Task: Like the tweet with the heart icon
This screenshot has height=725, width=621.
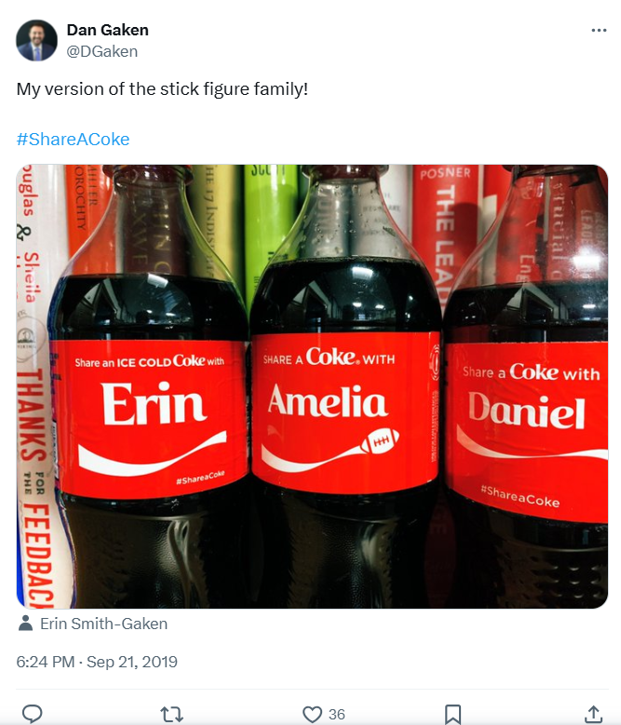Action: 312,714
